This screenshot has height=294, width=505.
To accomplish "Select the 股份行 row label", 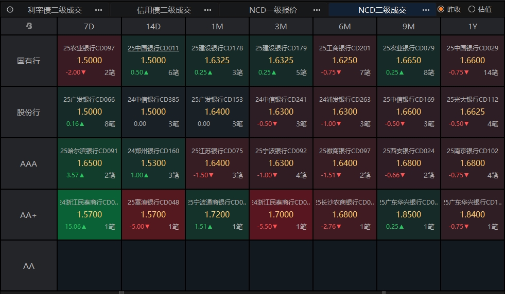I will click(x=29, y=112).
